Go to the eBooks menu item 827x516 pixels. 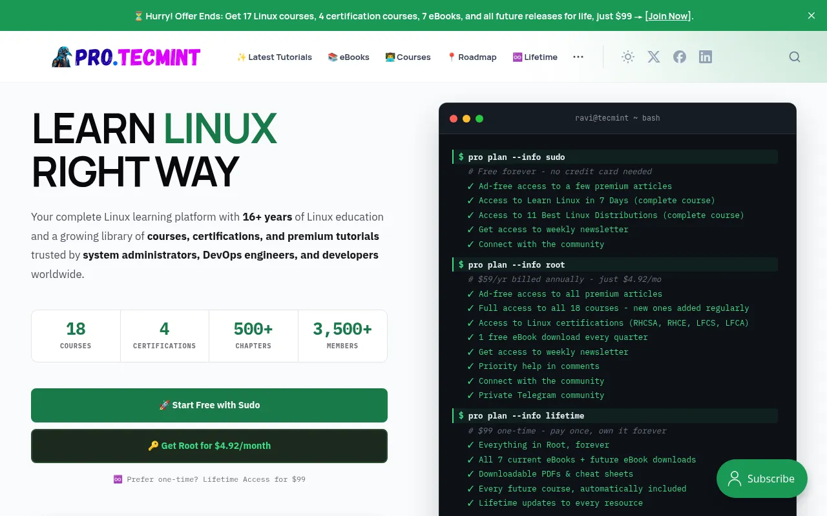[x=348, y=57]
